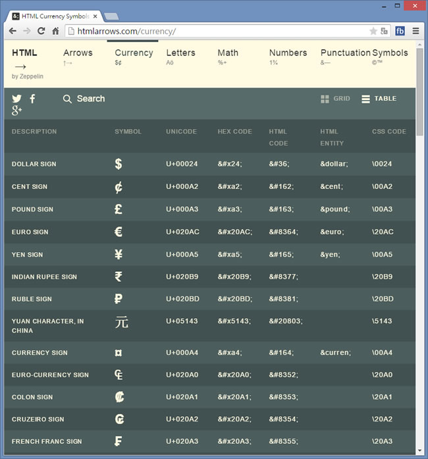Select the \20A0 CSS code
This screenshot has width=428, height=459.
(383, 375)
